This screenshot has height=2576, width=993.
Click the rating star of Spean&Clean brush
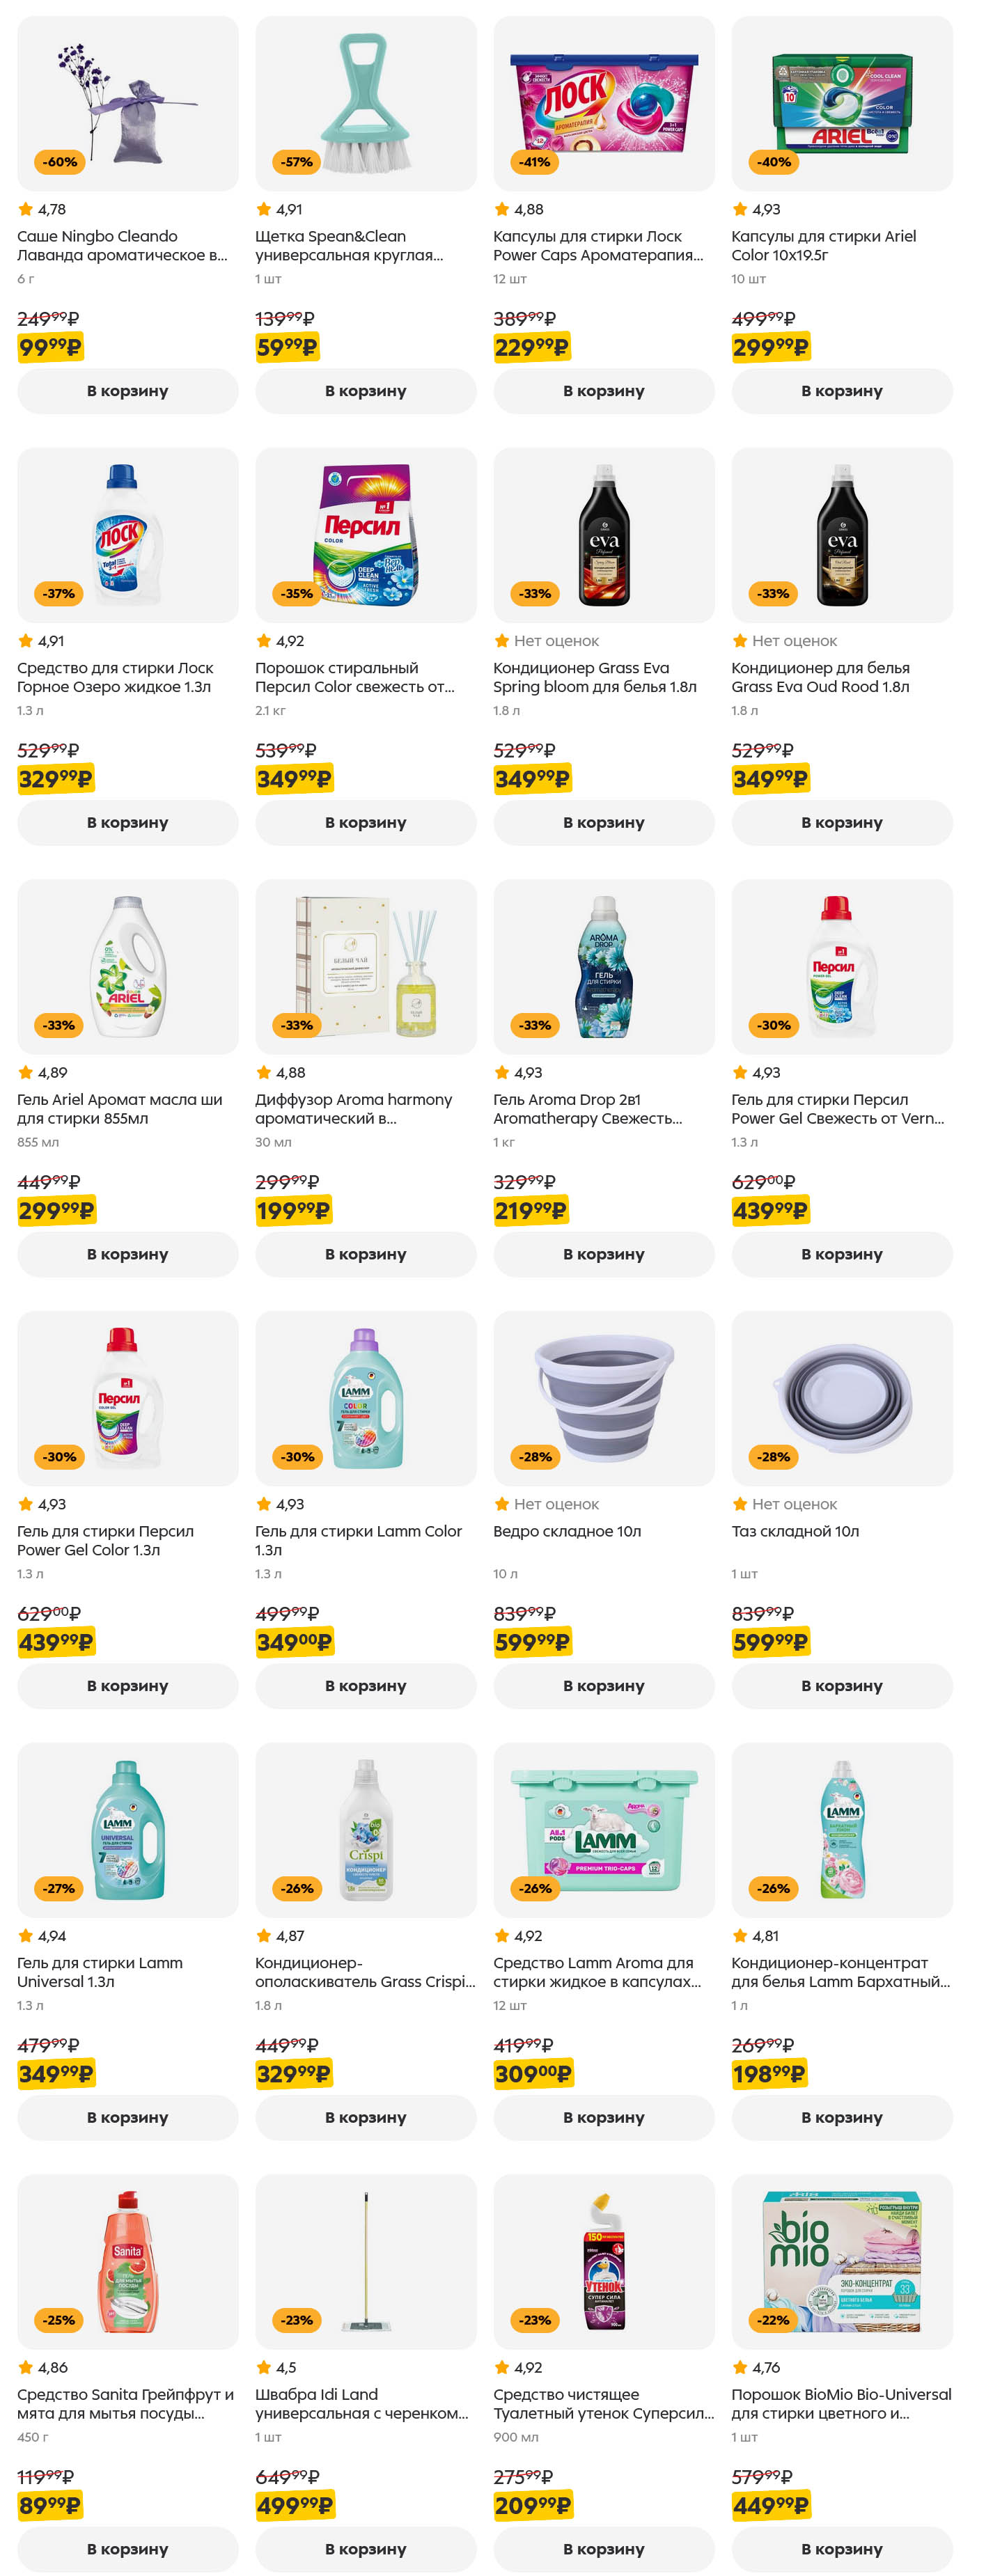264,209
